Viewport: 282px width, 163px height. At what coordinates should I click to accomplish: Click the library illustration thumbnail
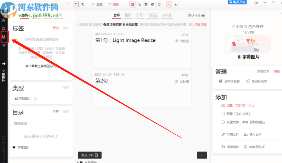[248, 44]
